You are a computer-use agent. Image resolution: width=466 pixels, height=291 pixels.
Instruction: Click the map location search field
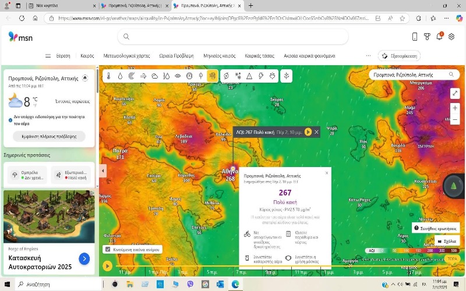pyautogui.click(x=408, y=75)
